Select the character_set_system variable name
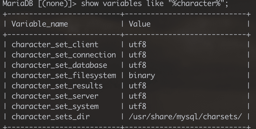256x129 pixels. [55, 107]
